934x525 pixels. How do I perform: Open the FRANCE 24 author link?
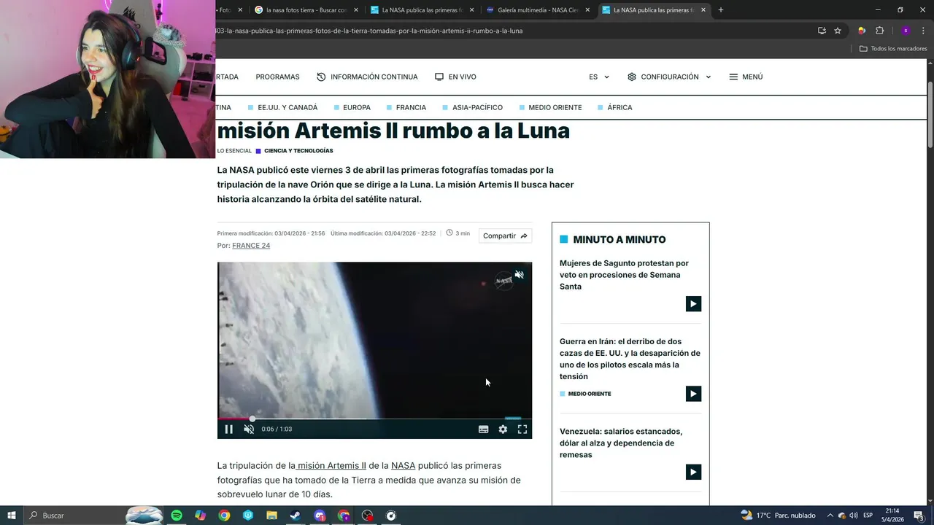pos(251,246)
